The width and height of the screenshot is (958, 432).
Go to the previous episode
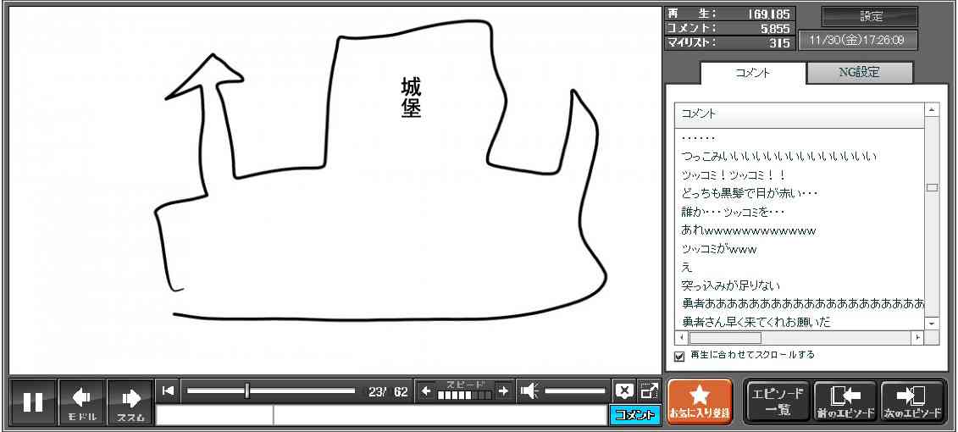844,402
